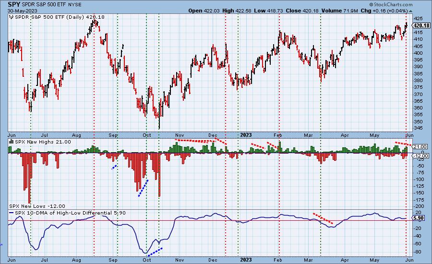Viewport: 432px width, 264px height.
Task: Click the 'SPX New Lows -12.00' legend
Action: pos(37,206)
